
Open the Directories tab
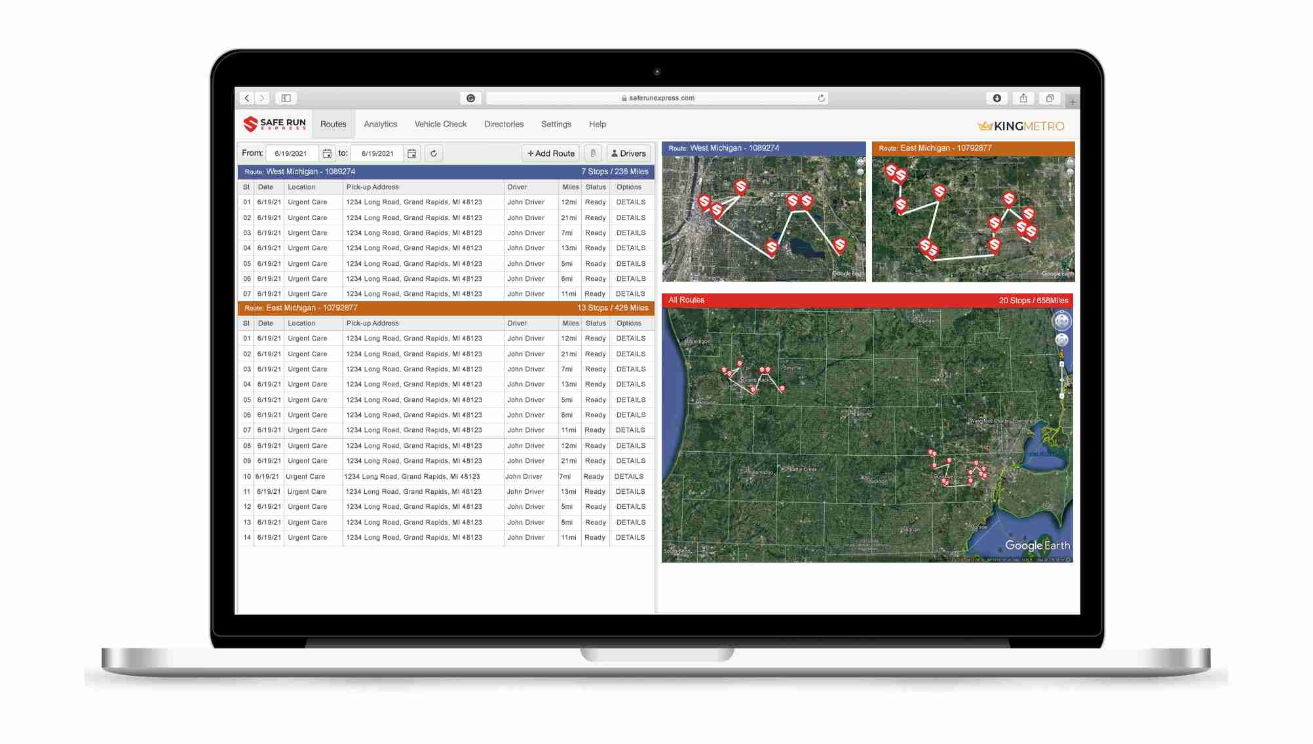point(504,124)
